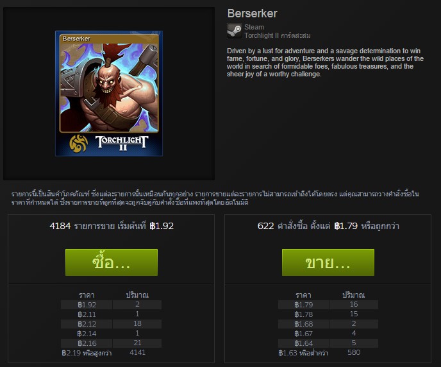Select the ฿1.68 buy order row
The image size is (441, 367).
click(328, 323)
